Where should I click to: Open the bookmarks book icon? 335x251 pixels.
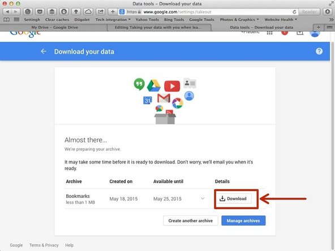pos(6,20)
